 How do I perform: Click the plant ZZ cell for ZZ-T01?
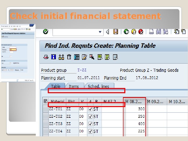click(x=72, y=109)
